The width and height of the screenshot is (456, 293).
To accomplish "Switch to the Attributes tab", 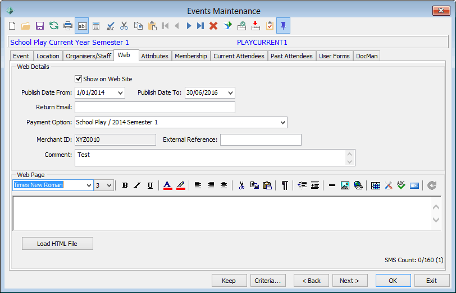I will click(x=155, y=56).
